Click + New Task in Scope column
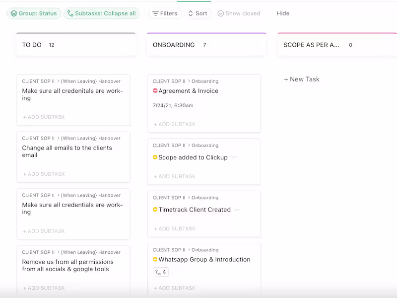Image resolution: width=397 pixels, height=298 pixels. [302, 79]
